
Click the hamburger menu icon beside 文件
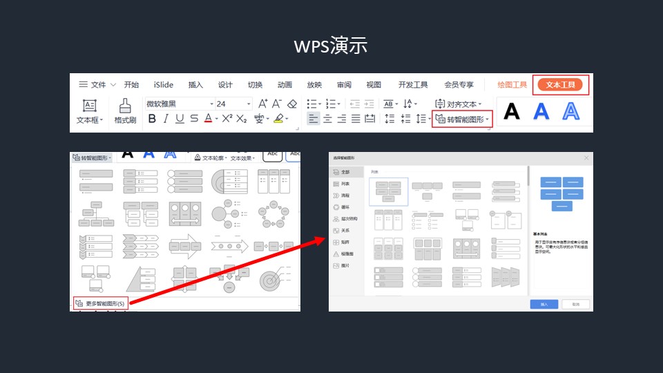84,84
